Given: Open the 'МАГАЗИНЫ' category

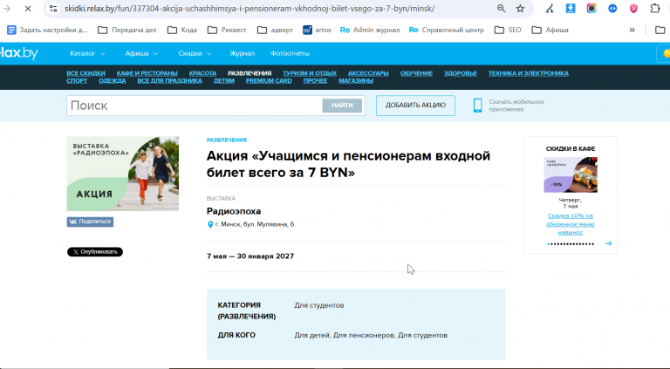Looking at the screenshot, I should [356, 81].
